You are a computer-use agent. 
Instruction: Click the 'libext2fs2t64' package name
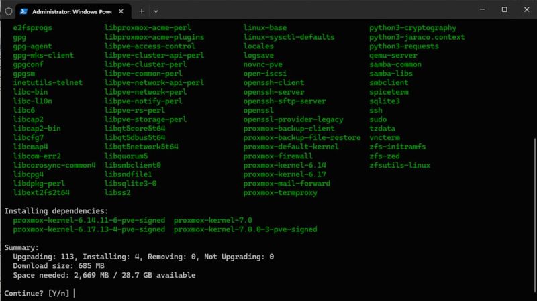[x=42, y=192]
